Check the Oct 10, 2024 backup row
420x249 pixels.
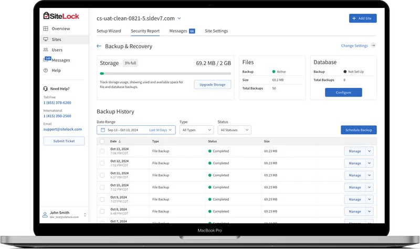click(102, 187)
